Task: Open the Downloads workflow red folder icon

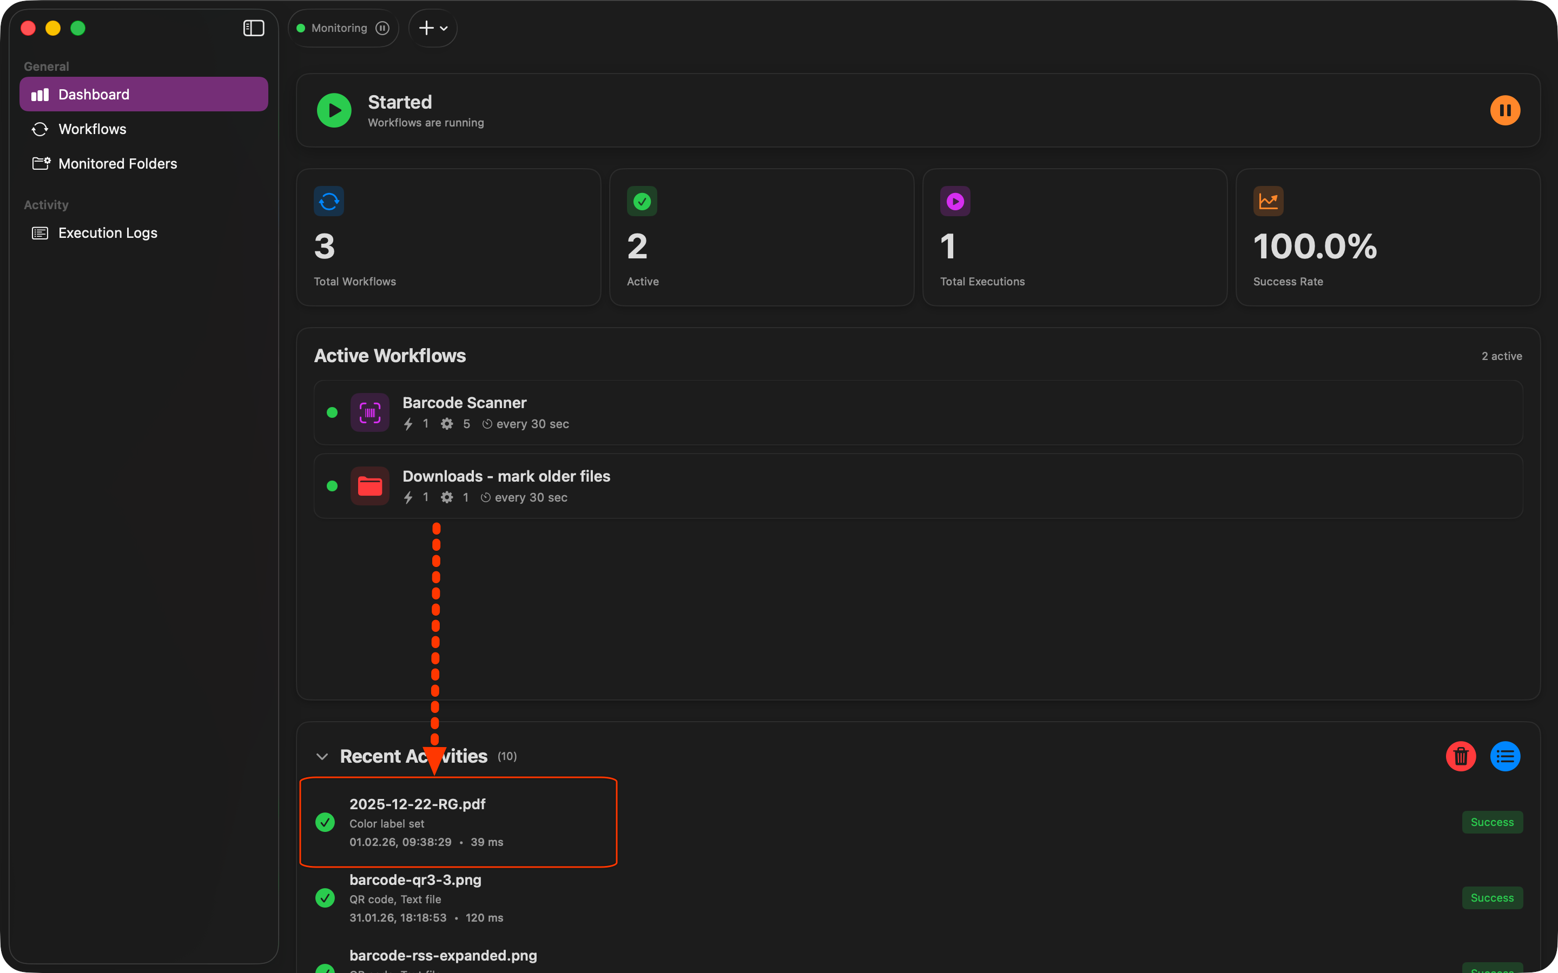Action: [369, 486]
